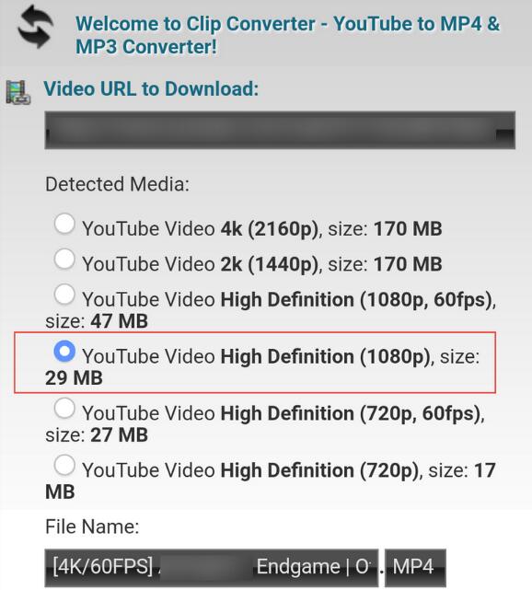The height and width of the screenshot is (590, 532).
Task: Focus the Video URL input field
Action: tap(280, 130)
